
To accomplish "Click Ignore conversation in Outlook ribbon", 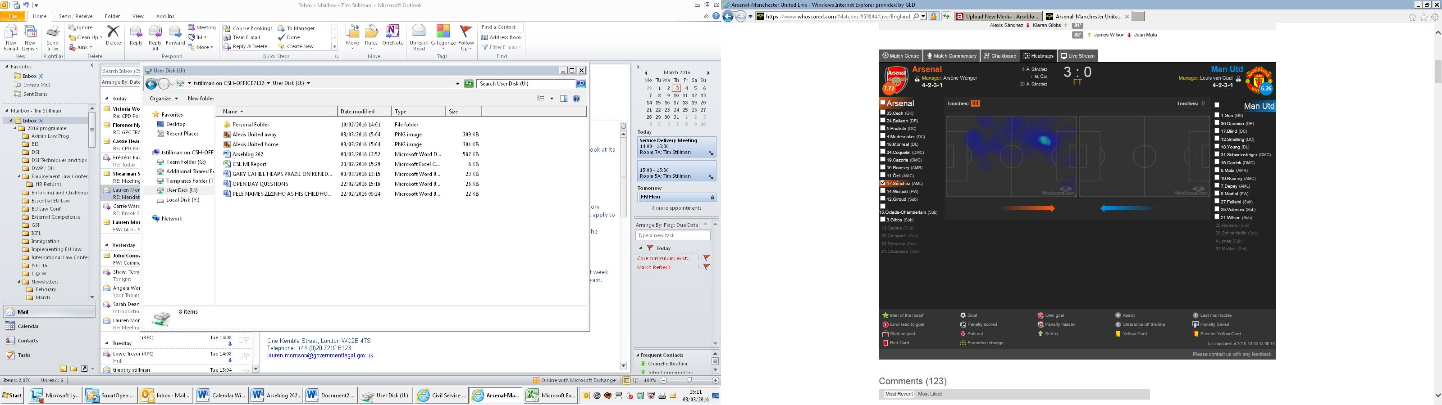I will point(81,27).
